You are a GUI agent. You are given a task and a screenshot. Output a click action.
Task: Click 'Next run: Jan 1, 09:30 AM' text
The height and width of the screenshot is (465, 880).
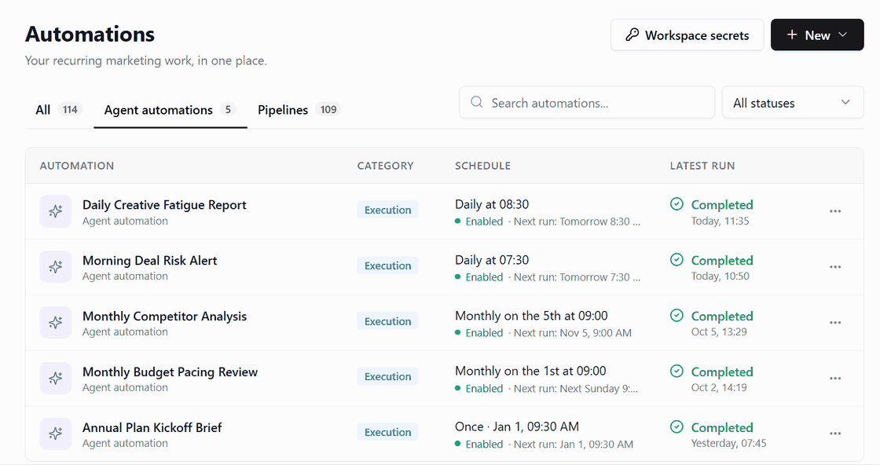pos(574,445)
